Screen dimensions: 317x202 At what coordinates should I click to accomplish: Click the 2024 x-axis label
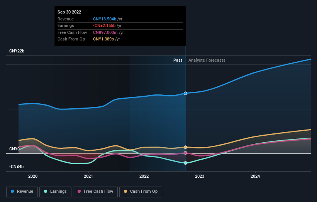coord(255,176)
